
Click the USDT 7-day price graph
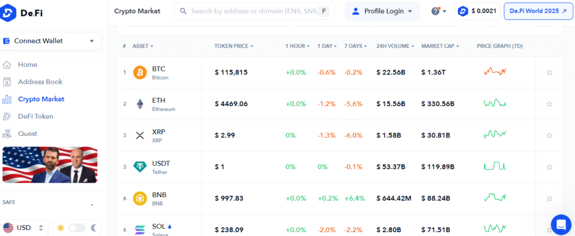[x=495, y=166]
